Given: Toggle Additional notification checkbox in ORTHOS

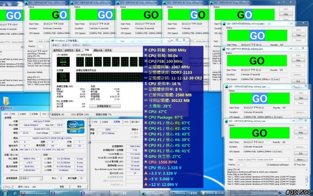Looking at the screenshot, I should coord(268,165).
